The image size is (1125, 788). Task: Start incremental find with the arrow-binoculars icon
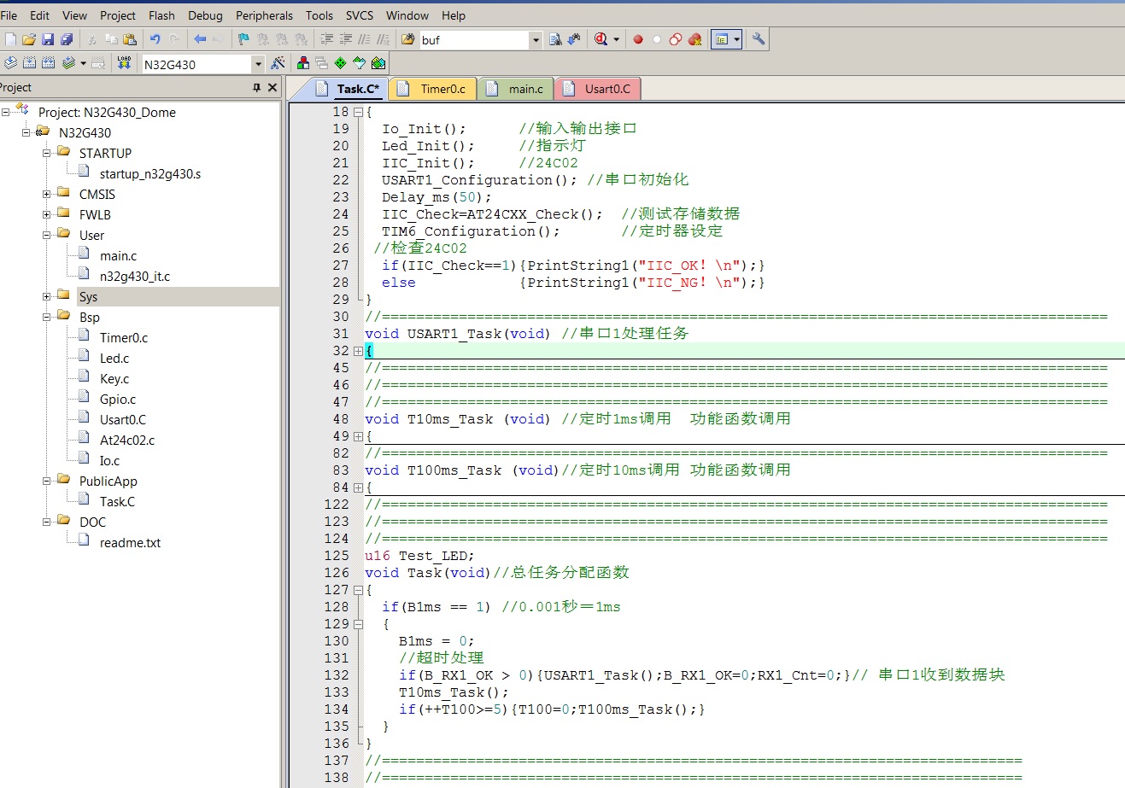[574, 39]
